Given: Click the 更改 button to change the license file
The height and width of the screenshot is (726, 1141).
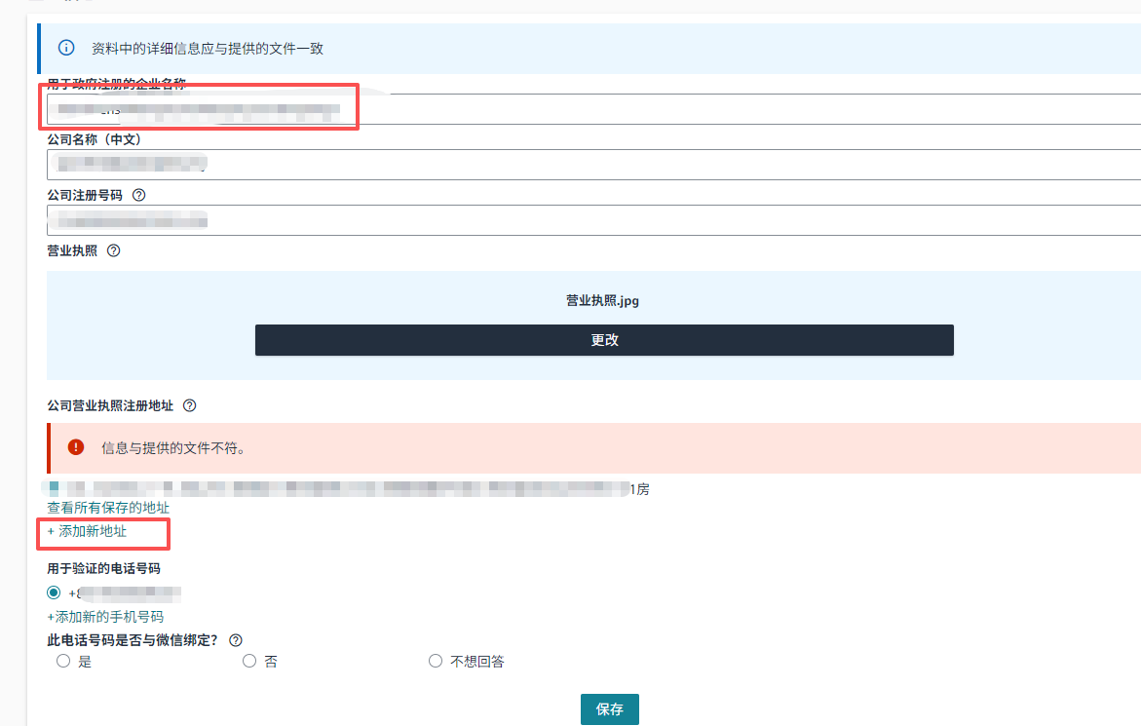Looking at the screenshot, I should tap(604, 340).
